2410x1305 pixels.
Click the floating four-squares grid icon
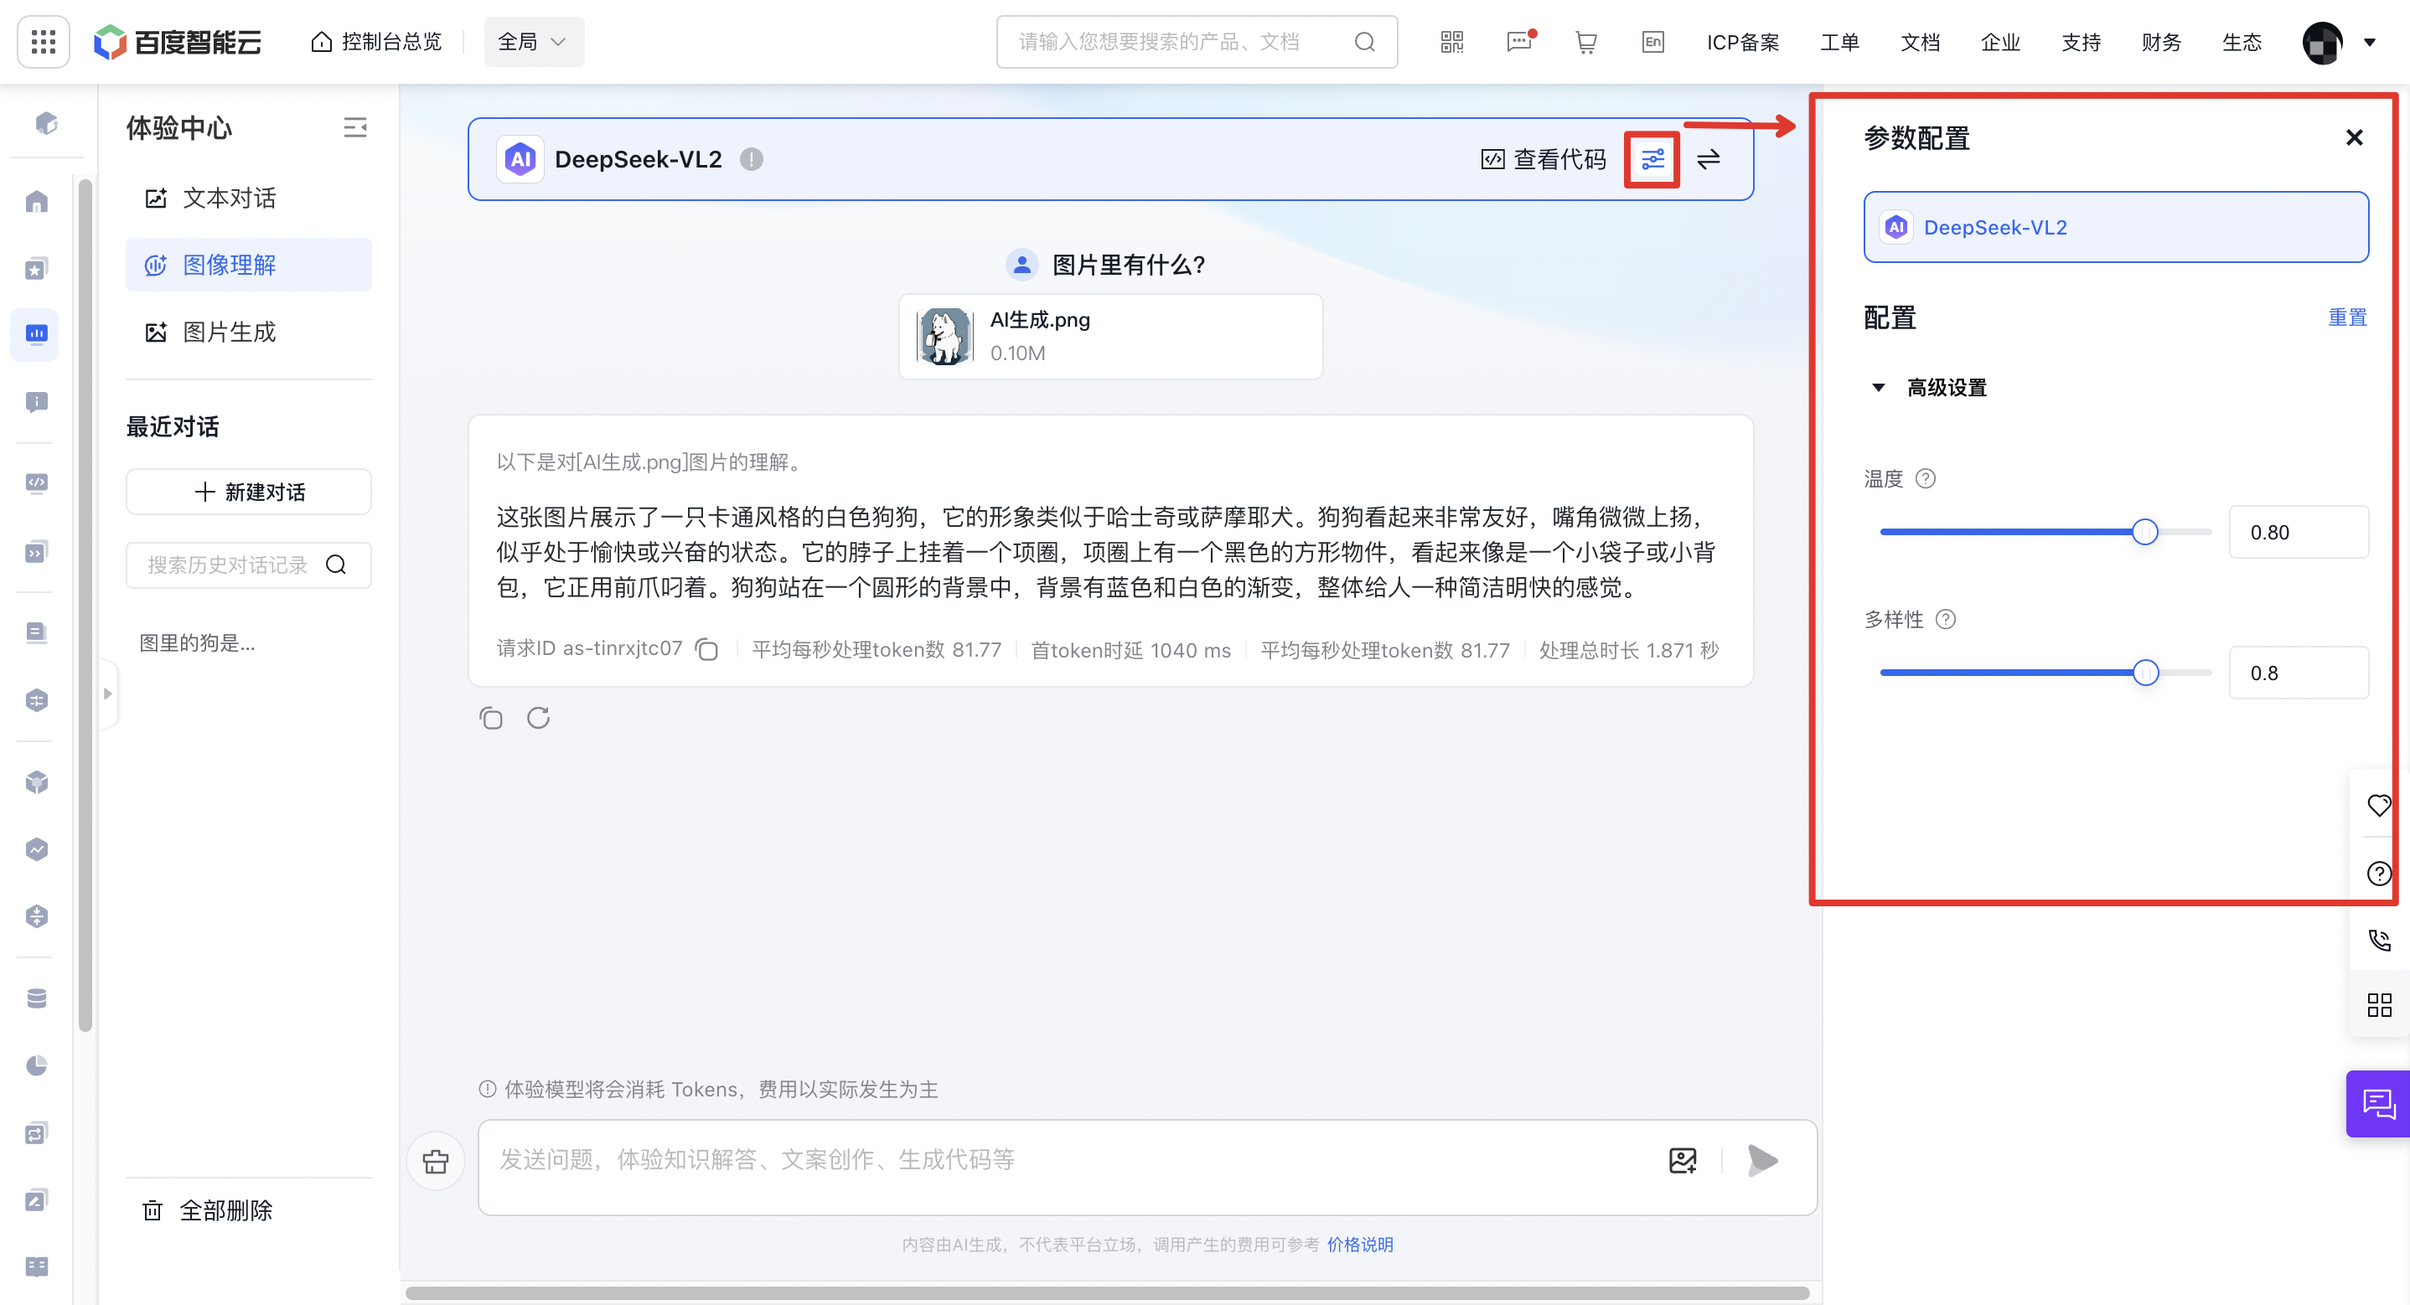tap(2379, 1006)
